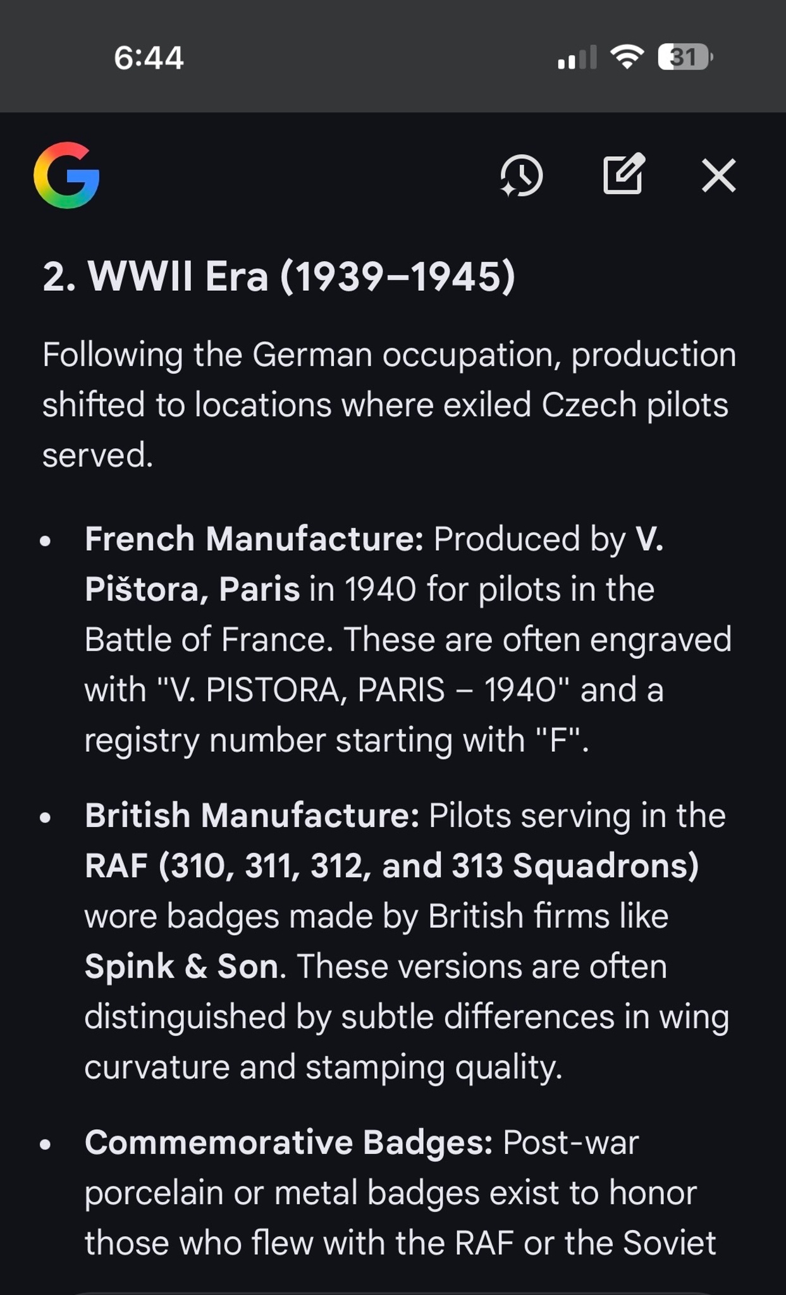Tap the Wi-Fi status icon
Image resolution: width=786 pixels, height=1295 pixels.
click(x=627, y=58)
